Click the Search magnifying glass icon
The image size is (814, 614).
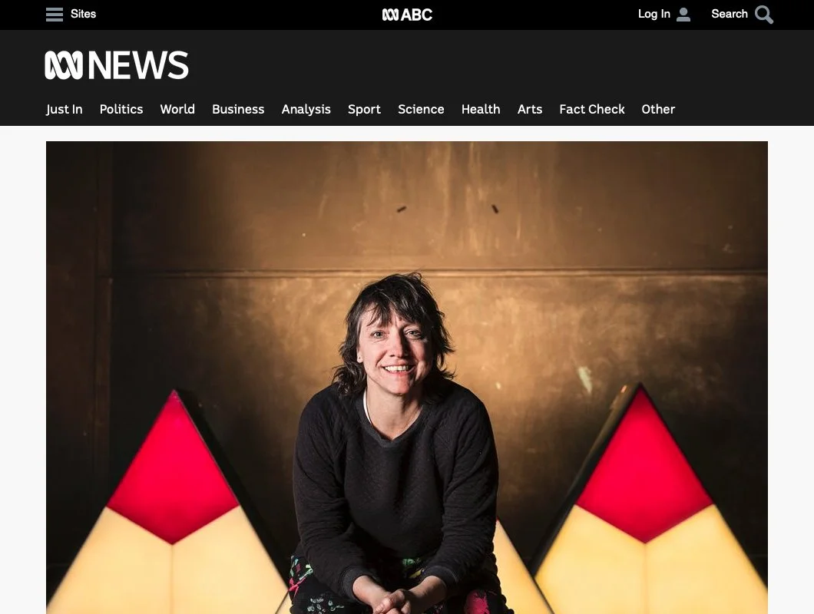(x=763, y=15)
